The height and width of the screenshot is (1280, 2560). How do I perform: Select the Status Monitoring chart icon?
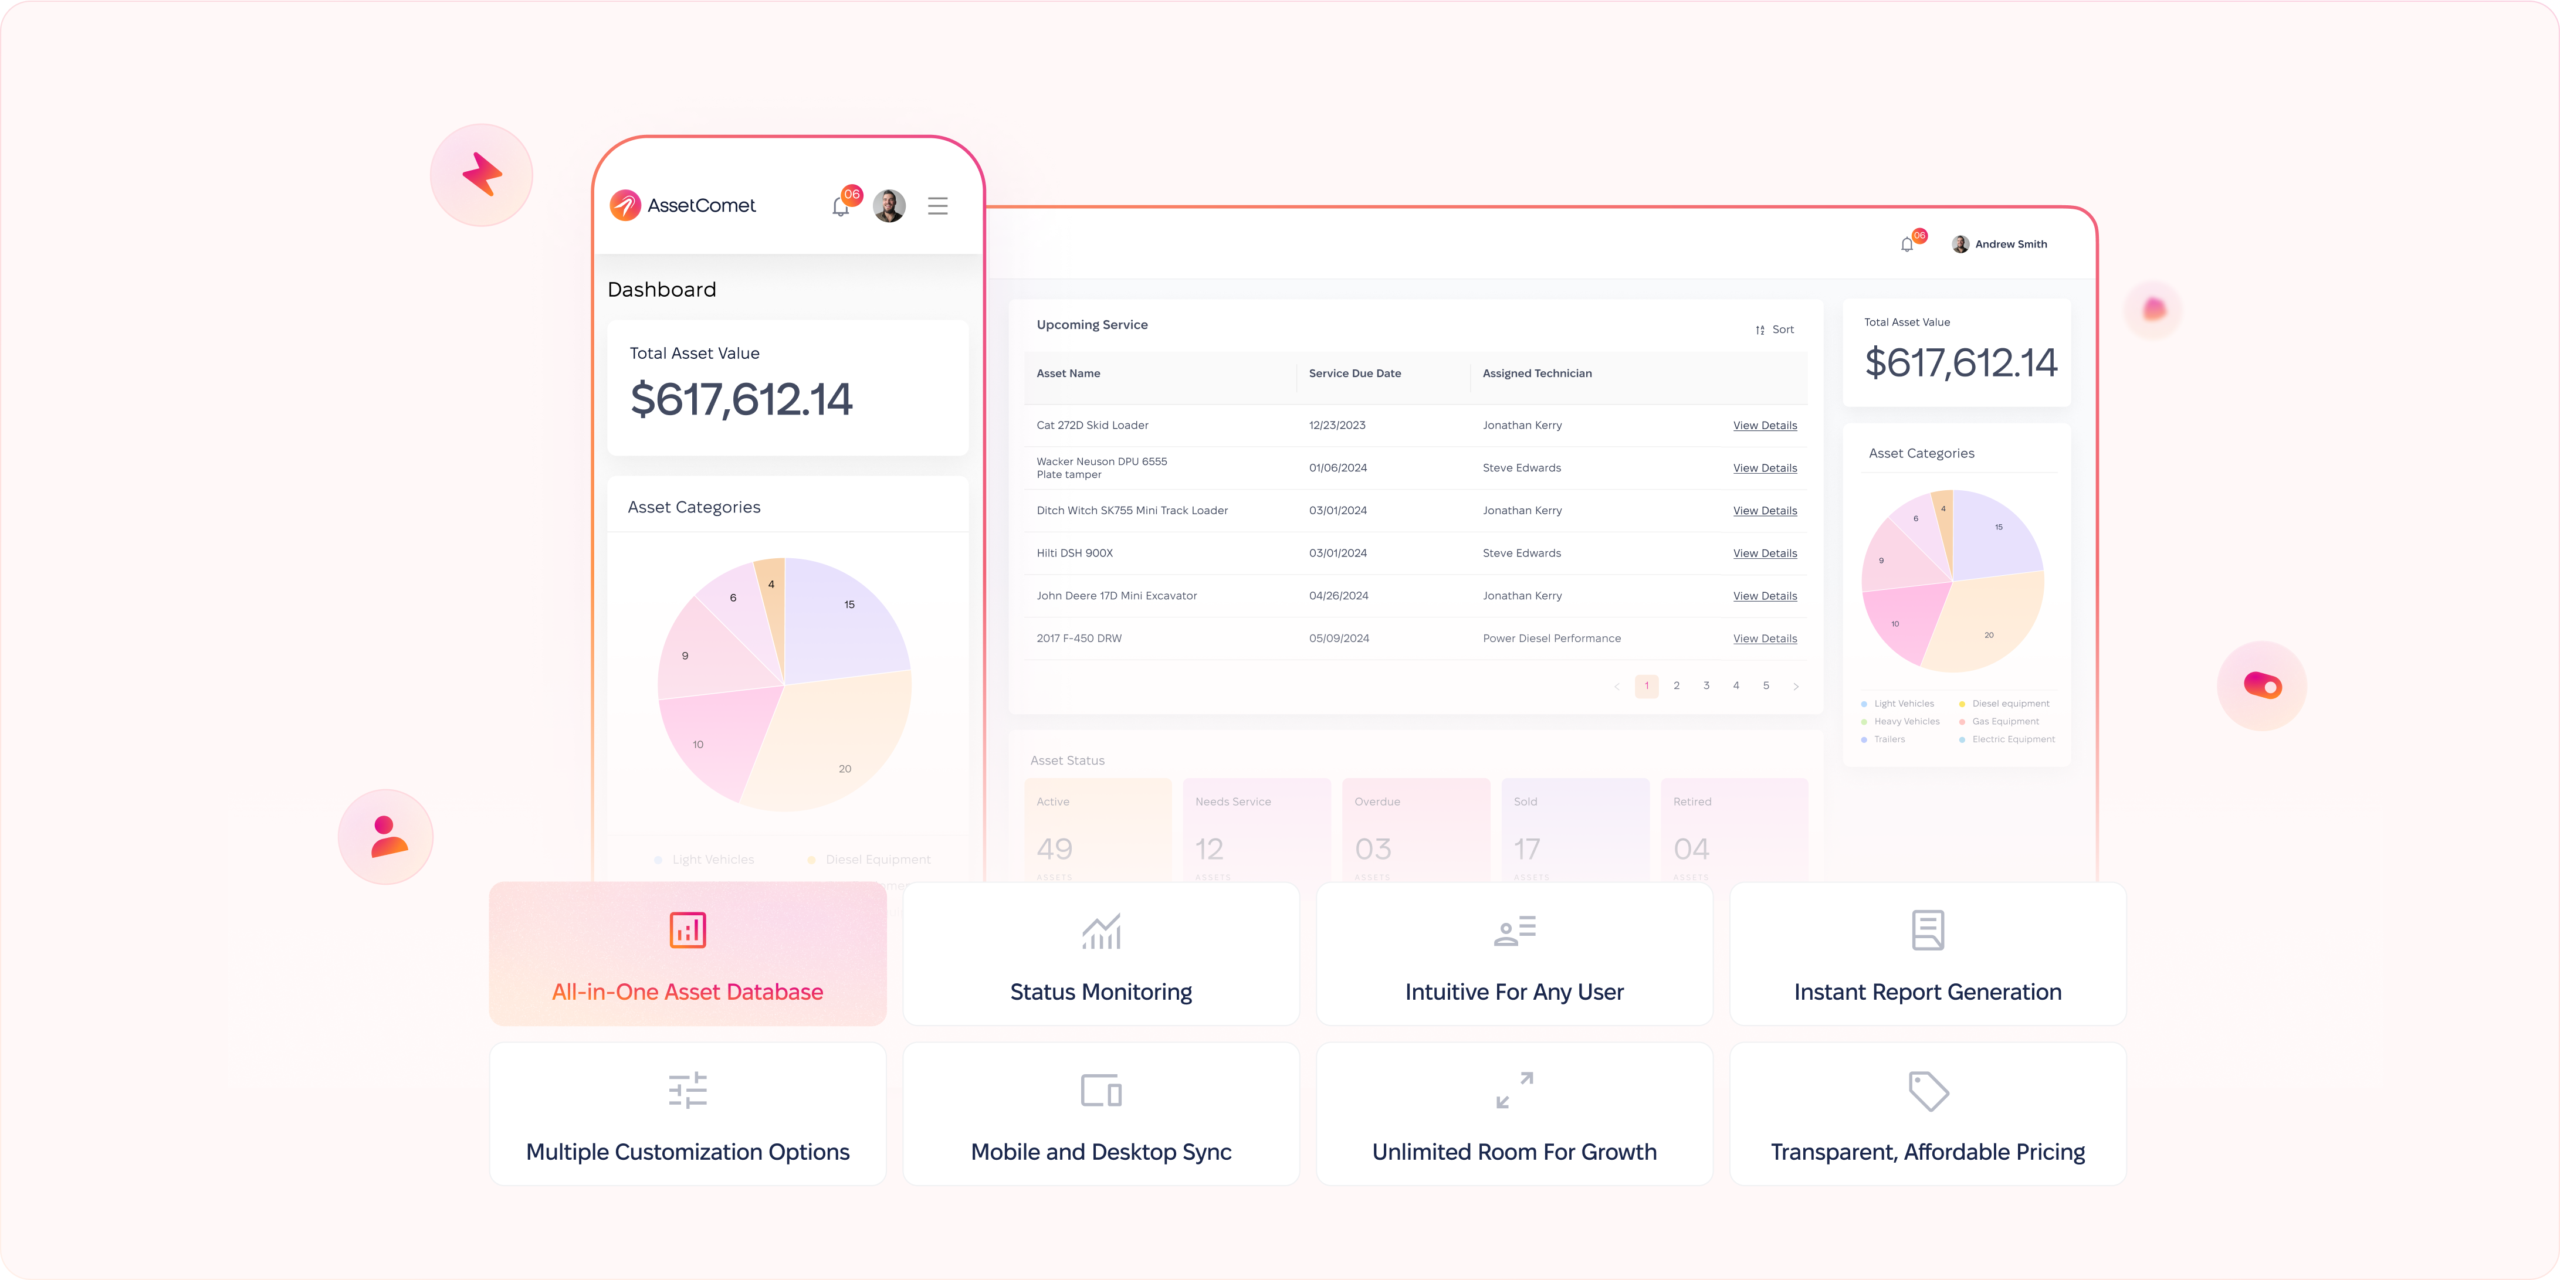point(1101,931)
